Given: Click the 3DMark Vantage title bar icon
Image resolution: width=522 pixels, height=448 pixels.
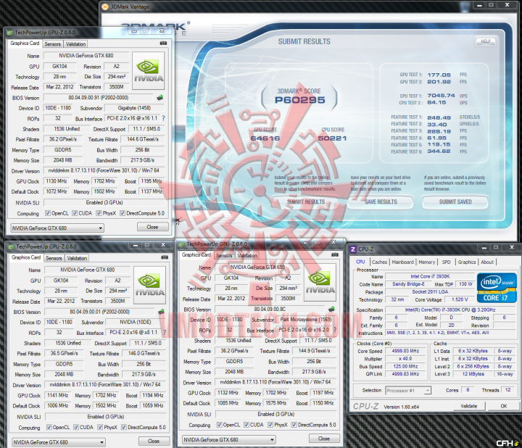Looking at the screenshot, I should (x=105, y=7).
